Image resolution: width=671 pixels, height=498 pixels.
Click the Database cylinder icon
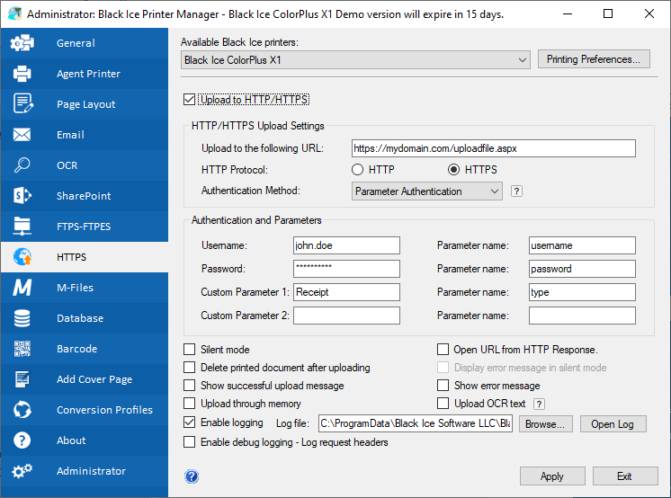point(22,318)
